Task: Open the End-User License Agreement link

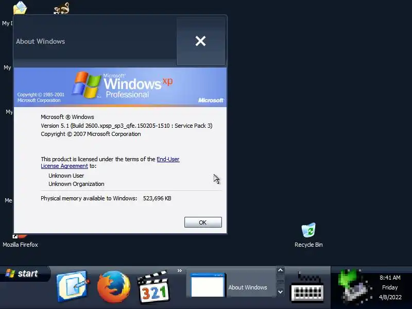Action: [110, 162]
